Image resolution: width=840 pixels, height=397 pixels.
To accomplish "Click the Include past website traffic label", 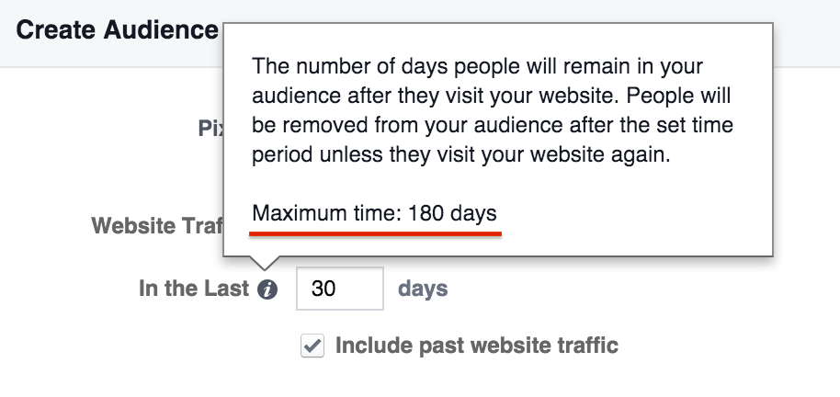I will [x=476, y=346].
